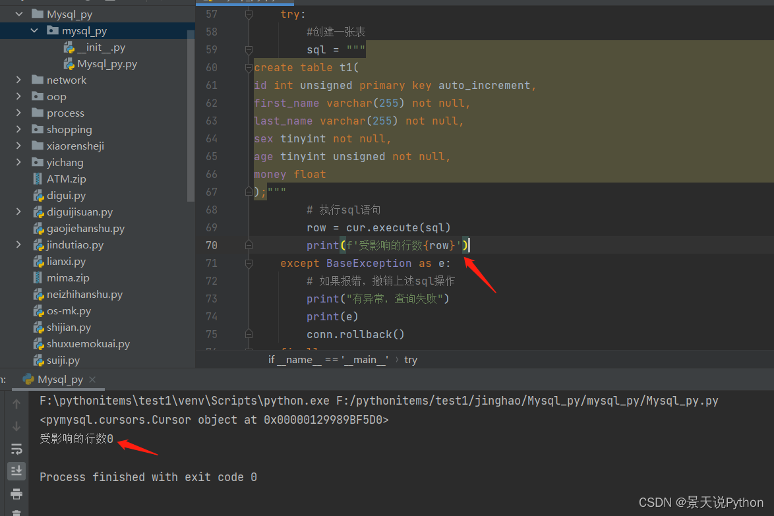
Task: Expand the oop folder
Action: [18, 96]
